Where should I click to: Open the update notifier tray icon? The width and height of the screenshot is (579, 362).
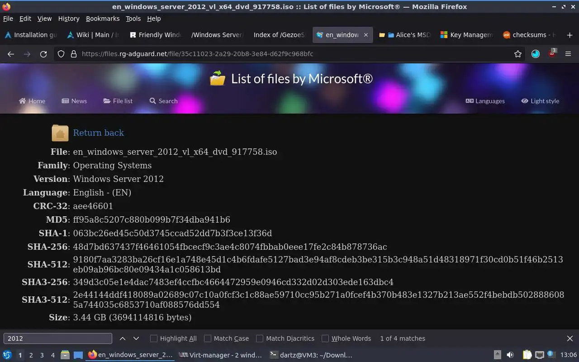click(x=551, y=354)
